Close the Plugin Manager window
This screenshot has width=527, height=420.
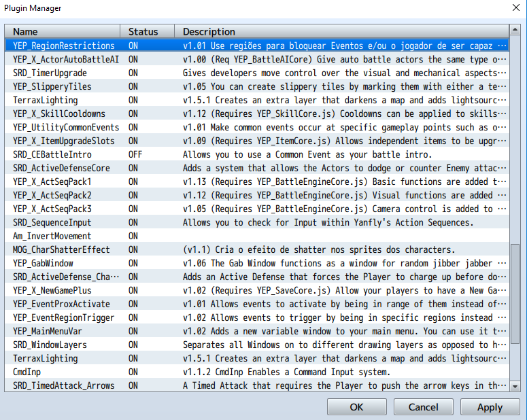point(516,7)
